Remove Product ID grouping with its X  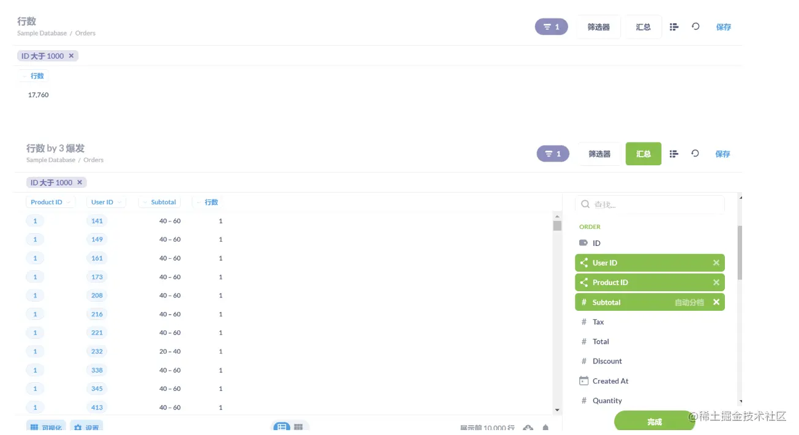click(x=716, y=283)
